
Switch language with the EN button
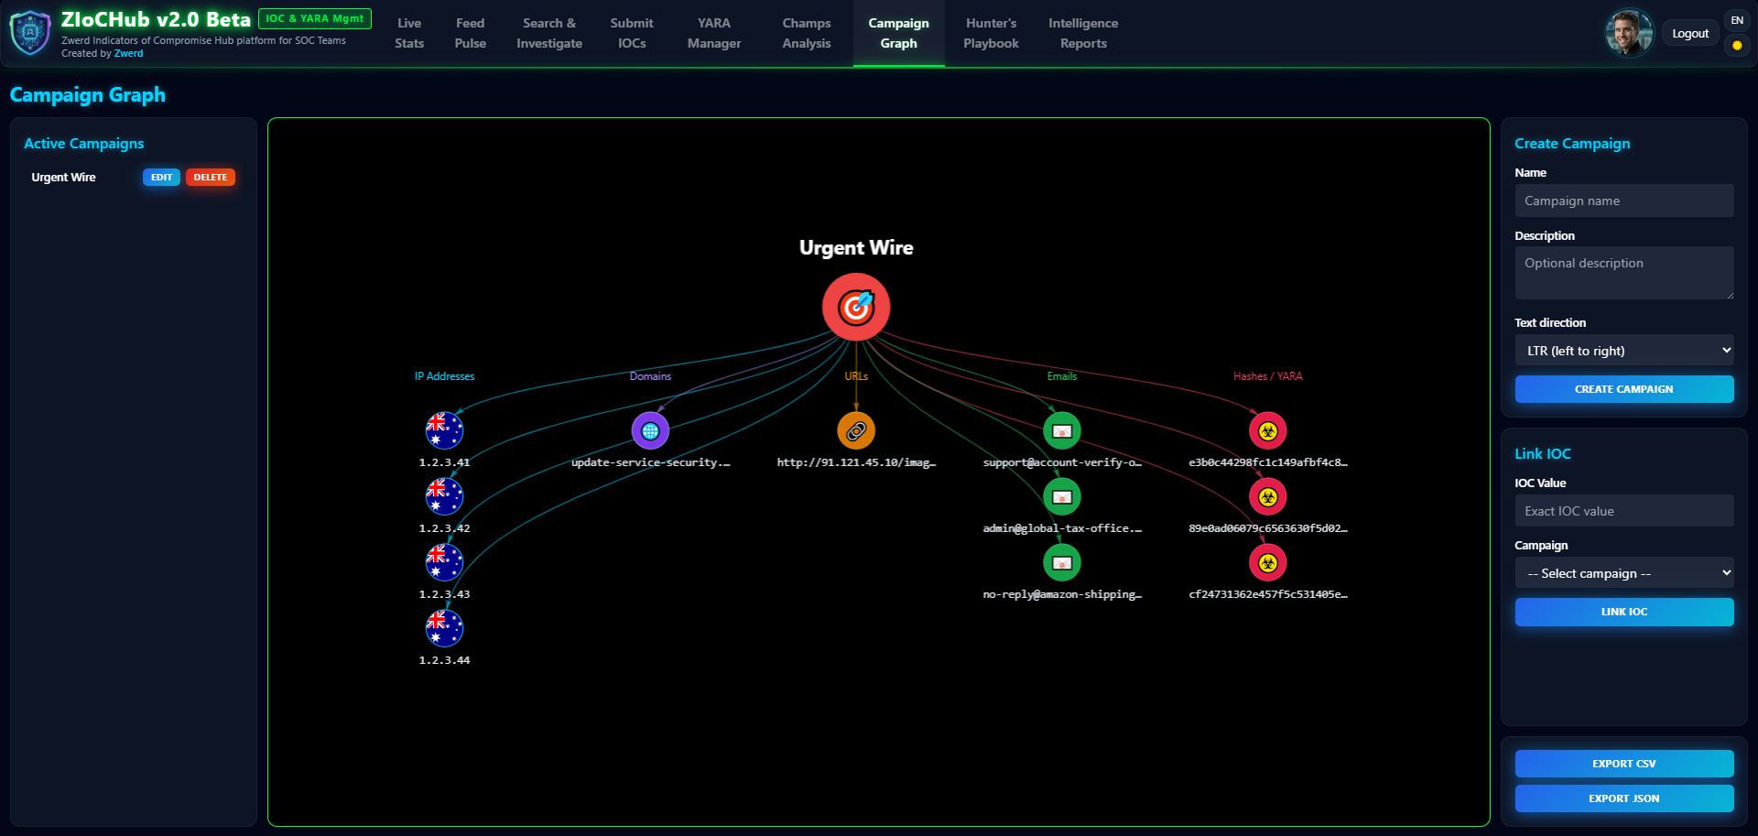[1737, 20]
